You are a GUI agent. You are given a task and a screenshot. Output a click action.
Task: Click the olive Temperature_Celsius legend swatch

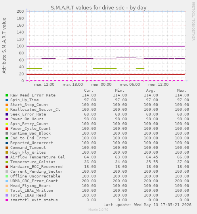[7, 162]
